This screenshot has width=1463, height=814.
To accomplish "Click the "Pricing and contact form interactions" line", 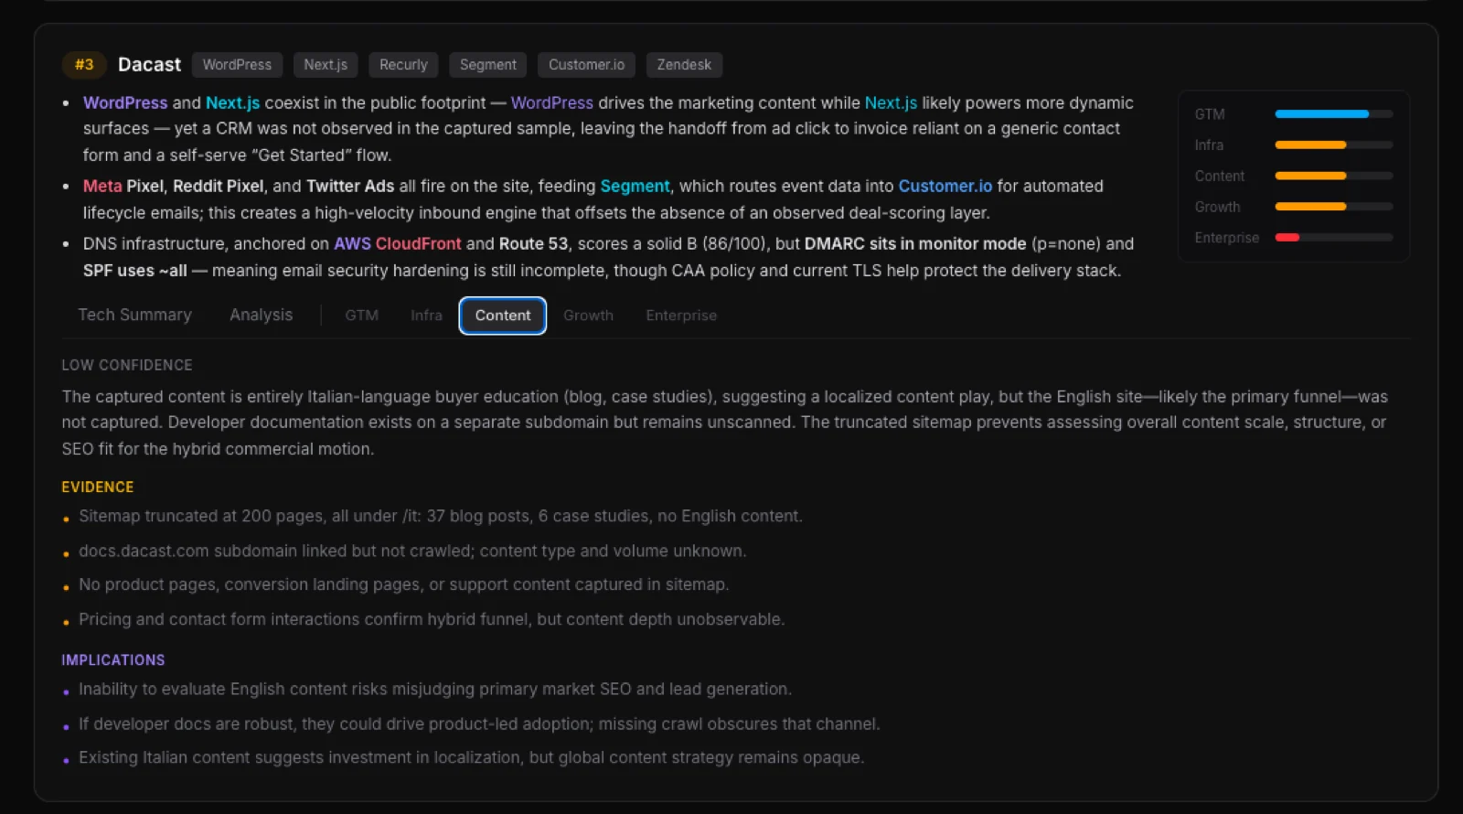I will click(432, 619).
